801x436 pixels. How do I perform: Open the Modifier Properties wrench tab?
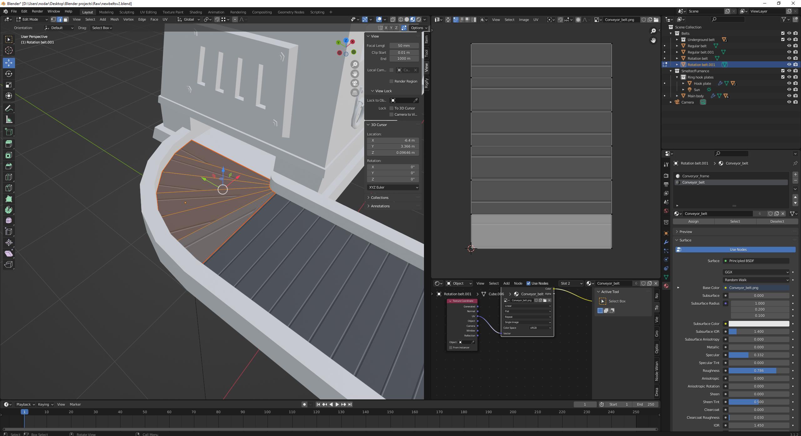point(666,242)
